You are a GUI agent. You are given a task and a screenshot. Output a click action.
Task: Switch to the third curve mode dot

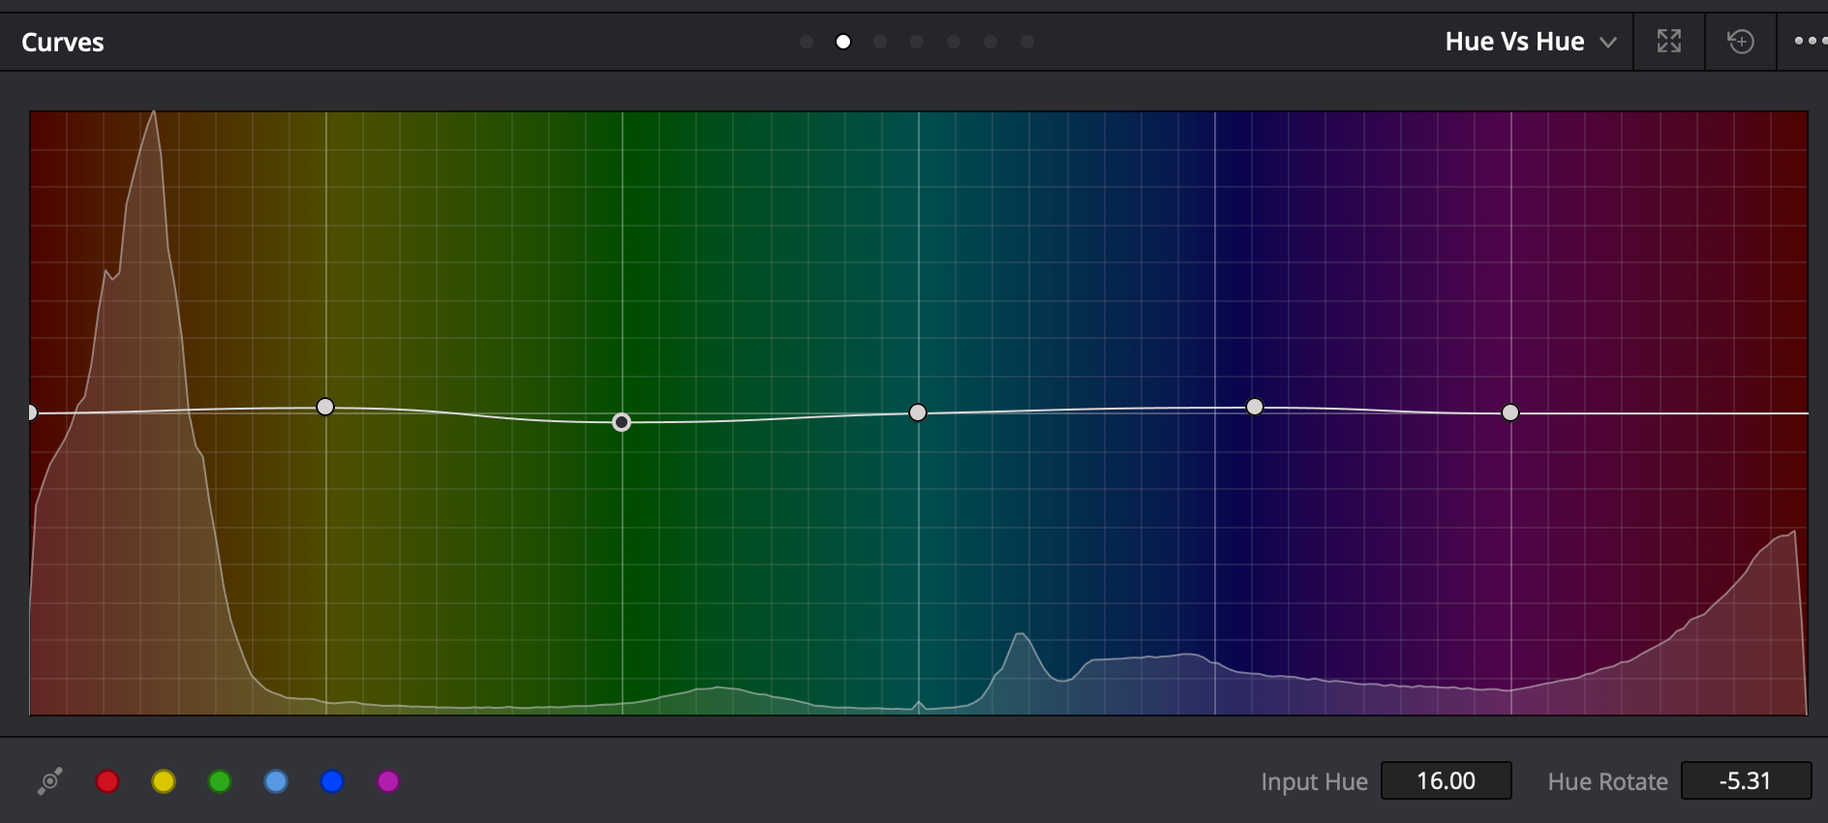point(880,42)
